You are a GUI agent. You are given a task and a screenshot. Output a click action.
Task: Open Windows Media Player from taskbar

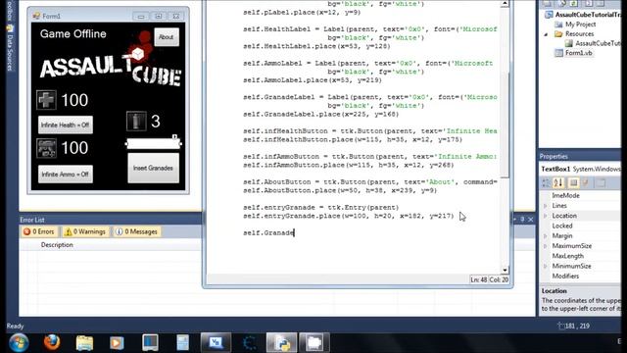(x=117, y=342)
